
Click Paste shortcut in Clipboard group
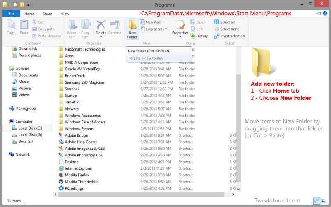coord(47,36)
